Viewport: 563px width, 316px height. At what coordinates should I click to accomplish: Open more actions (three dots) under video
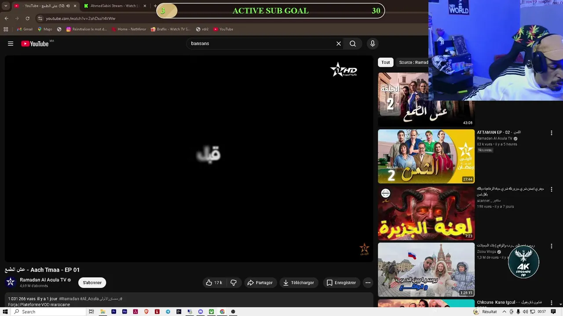[368, 283]
